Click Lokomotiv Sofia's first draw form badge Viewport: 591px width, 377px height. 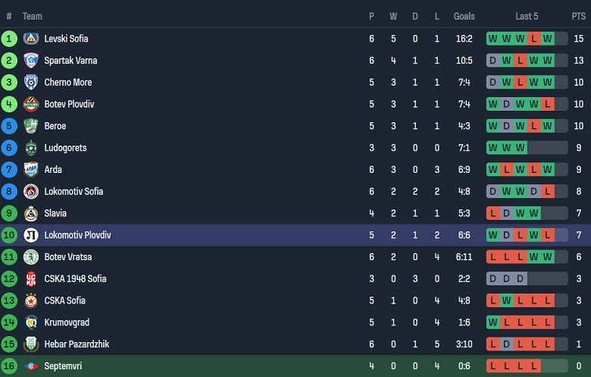pos(493,192)
